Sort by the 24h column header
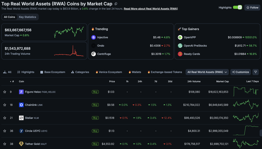The height and width of the screenshot is (149, 262). coord(140,81)
